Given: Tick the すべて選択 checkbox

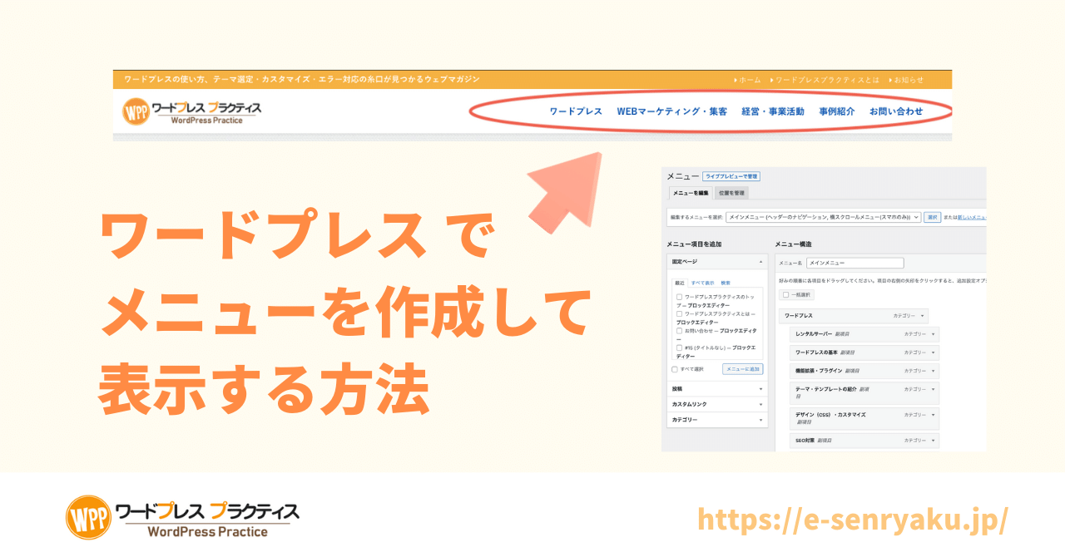Looking at the screenshot, I should (x=675, y=369).
